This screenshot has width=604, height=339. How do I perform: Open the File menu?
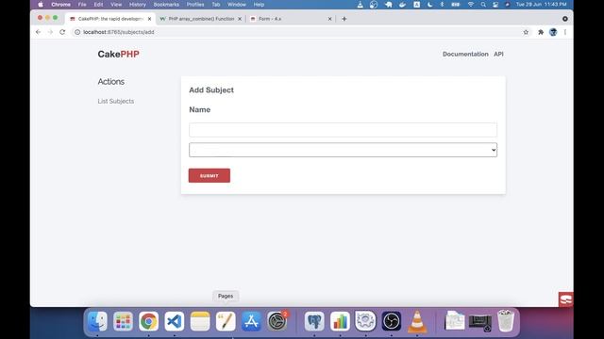tap(82, 5)
